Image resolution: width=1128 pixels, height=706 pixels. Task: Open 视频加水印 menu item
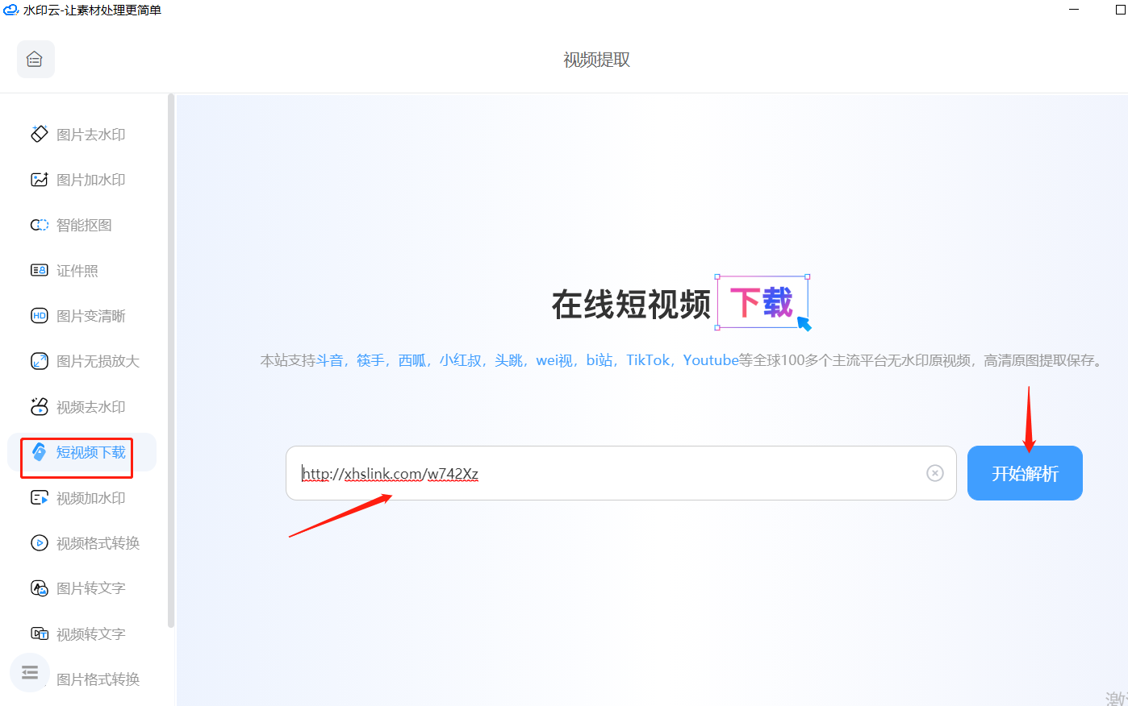(x=81, y=498)
